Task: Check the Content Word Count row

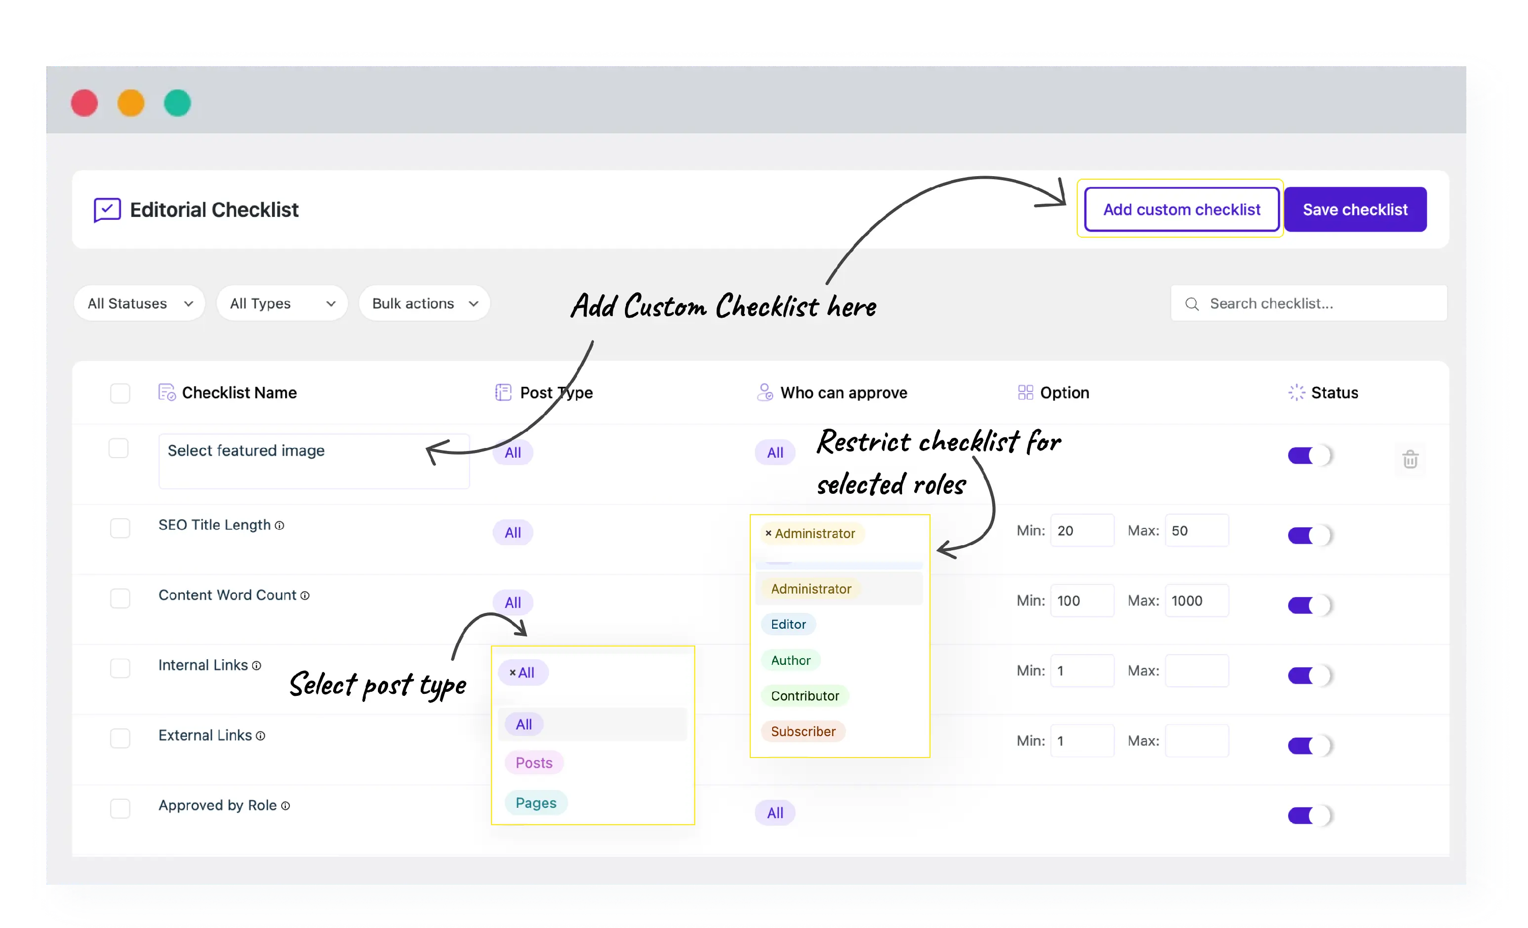Action: (x=120, y=598)
